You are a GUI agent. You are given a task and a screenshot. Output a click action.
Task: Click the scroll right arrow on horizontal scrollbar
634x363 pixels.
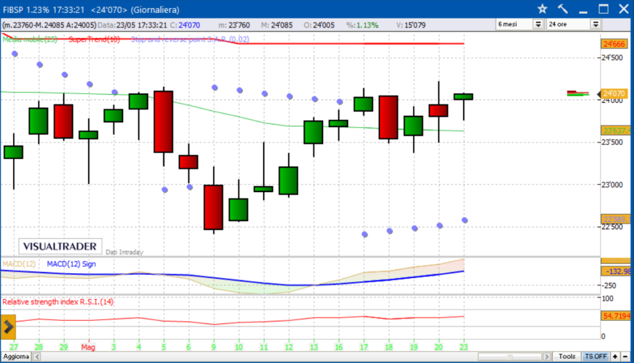pos(547,357)
